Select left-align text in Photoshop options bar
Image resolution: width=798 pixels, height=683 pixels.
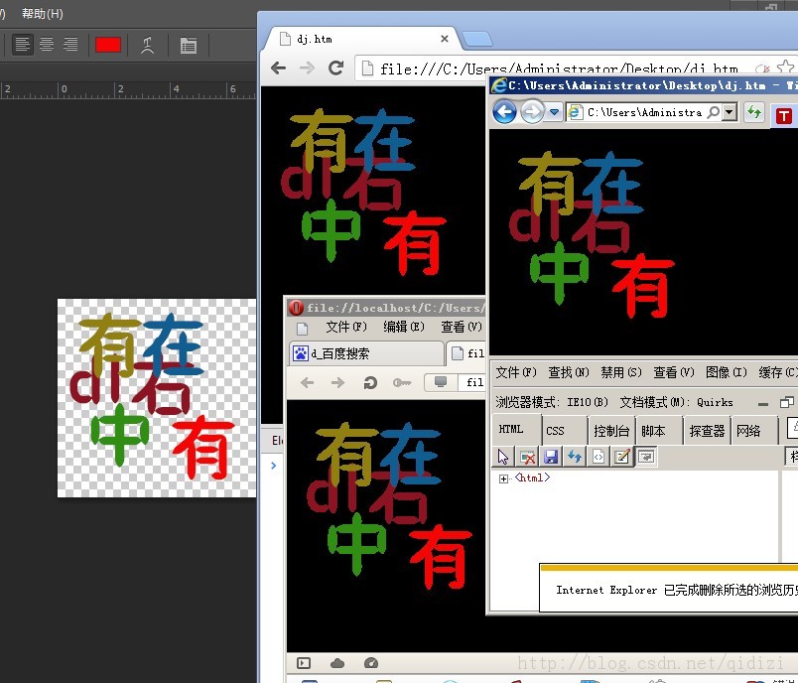(x=22, y=45)
